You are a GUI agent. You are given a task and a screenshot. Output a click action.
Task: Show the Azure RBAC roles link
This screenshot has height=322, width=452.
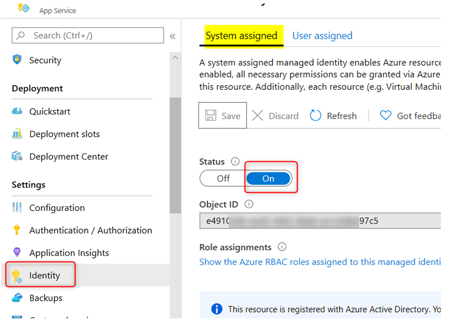coord(320,262)
